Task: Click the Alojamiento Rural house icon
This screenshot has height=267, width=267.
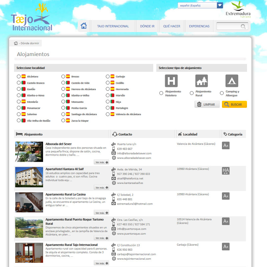Action: point(202,81)
